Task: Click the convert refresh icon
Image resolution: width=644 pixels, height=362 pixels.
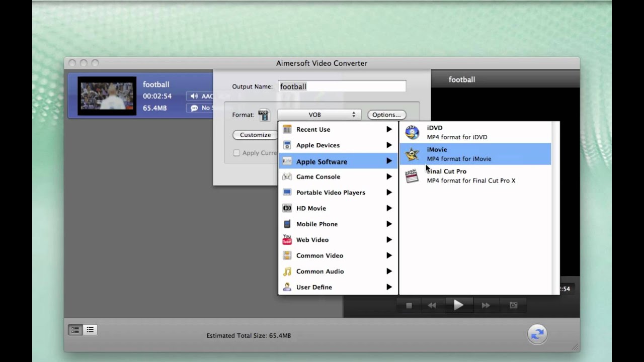Action: [x=537, y=333]
